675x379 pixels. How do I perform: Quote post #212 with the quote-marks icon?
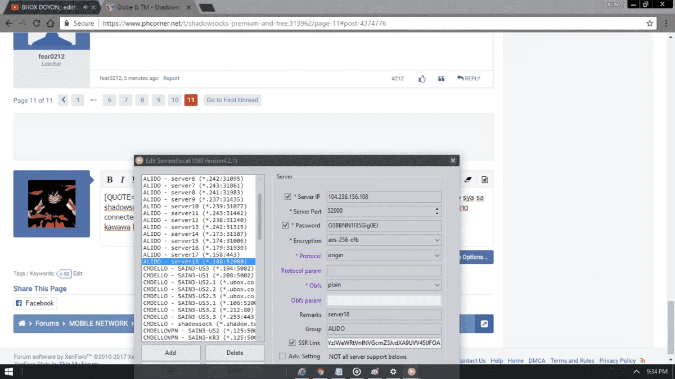coord(441,79)
